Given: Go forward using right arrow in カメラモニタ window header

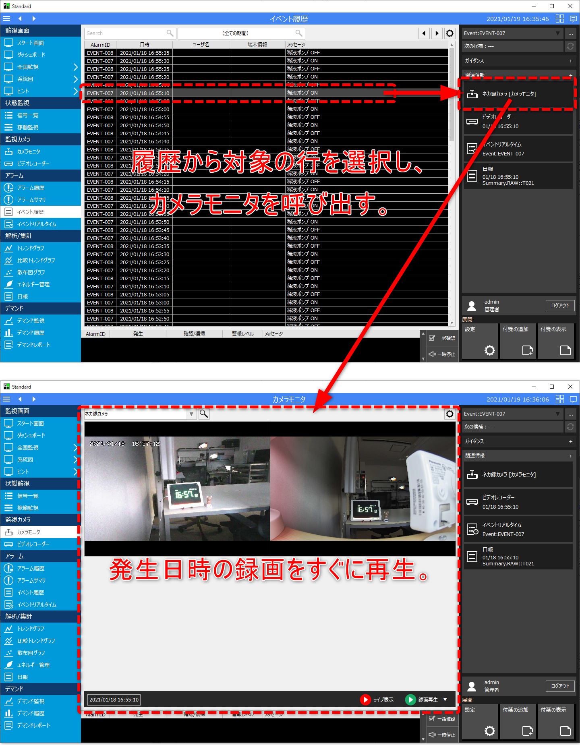Looking at the screenshot, I should [x=34, y=399].
